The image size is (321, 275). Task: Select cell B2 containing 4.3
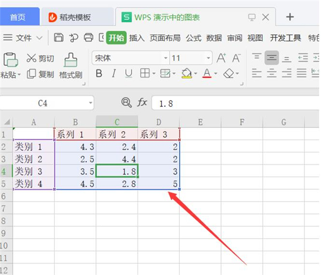75,146
